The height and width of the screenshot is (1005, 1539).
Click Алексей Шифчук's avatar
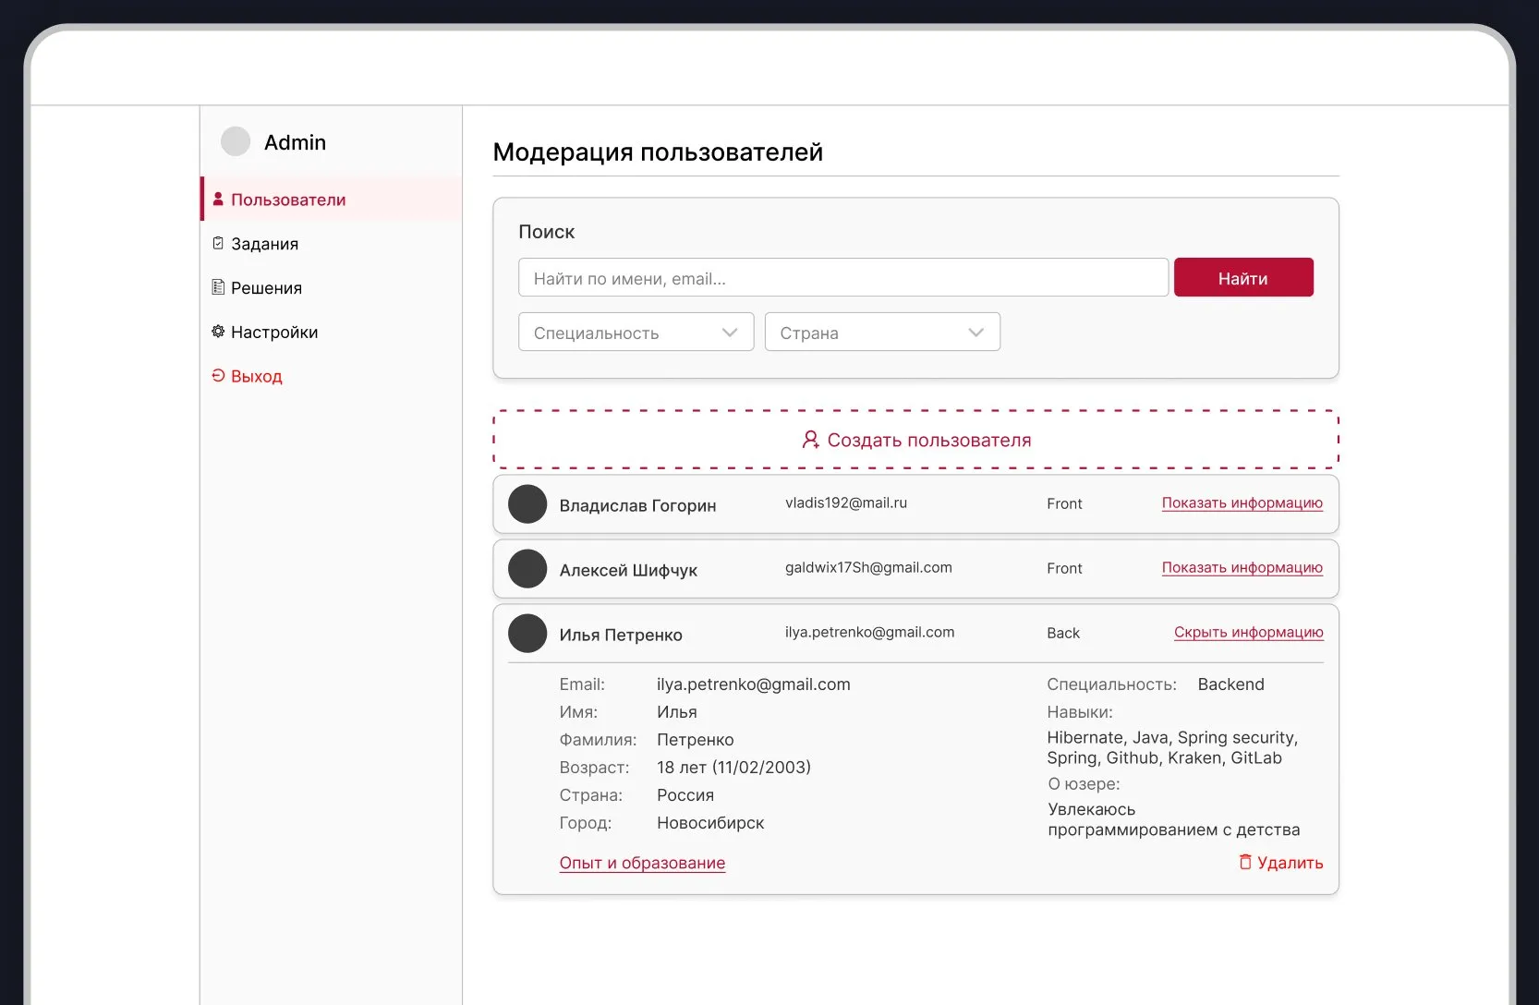[x=527, y=569]
